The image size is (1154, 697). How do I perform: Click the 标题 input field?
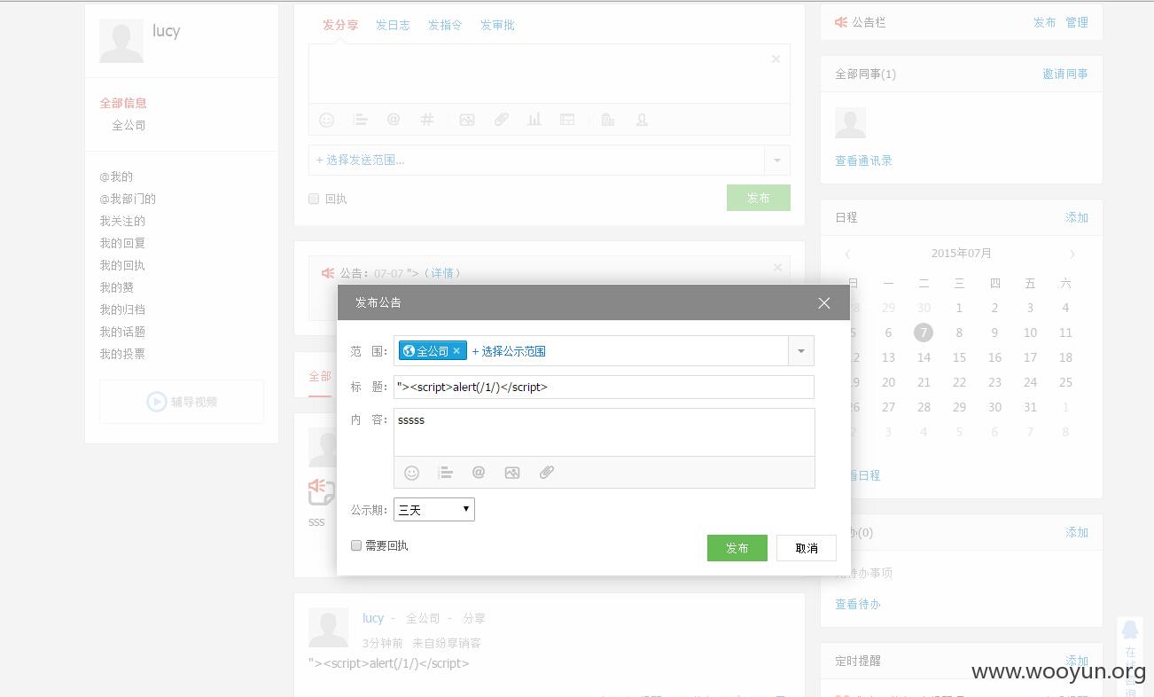click(x=604, y=387)
